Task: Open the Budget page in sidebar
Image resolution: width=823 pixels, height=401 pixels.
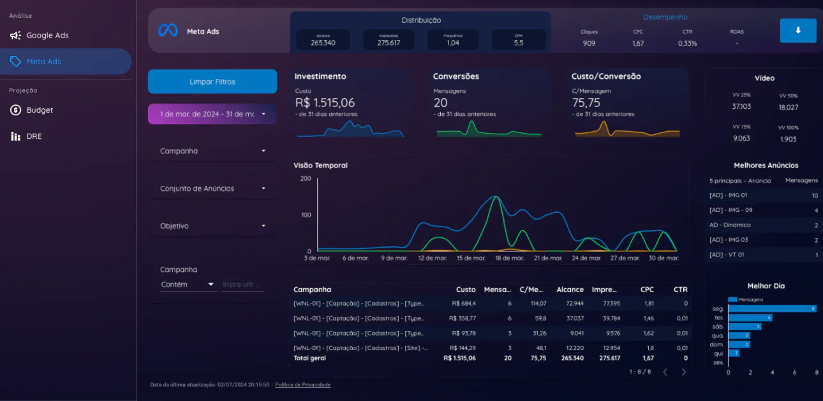Action: (40, 110)
